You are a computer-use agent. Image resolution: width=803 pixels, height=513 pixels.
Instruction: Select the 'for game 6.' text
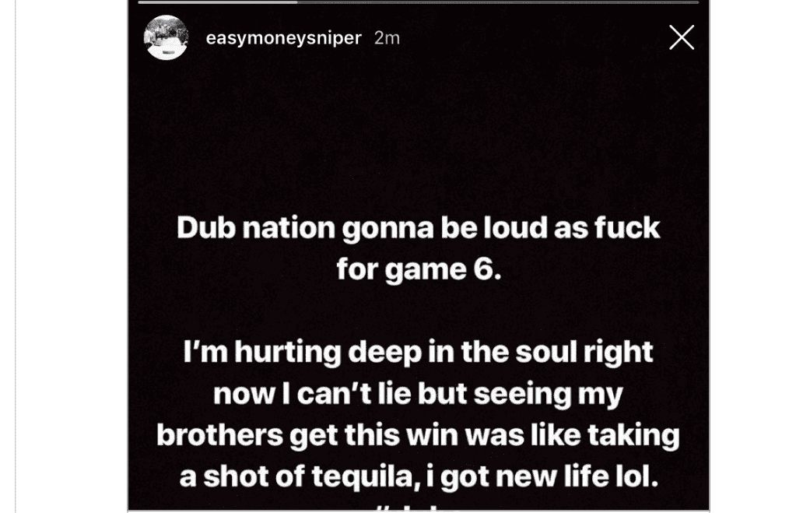[x=420, y=268]
